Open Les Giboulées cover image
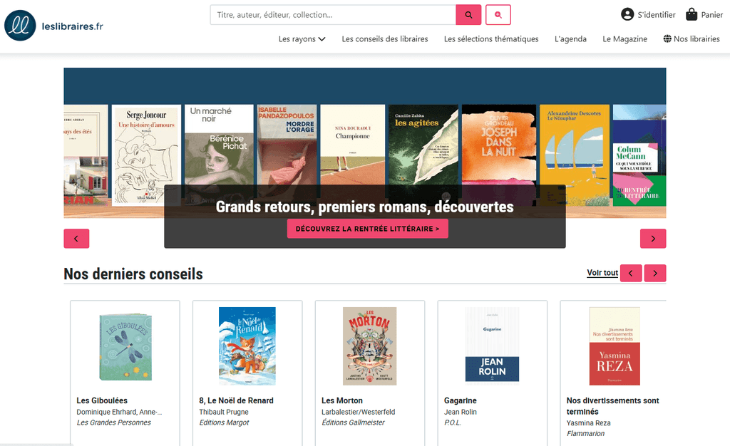 coord(125,347)
